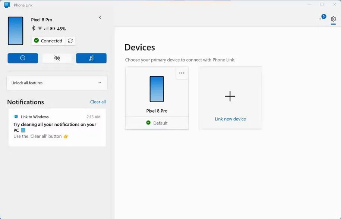Toggle Do Not Disturb button
The width and height of the screenshot is (341, 219).
[23, 58]
